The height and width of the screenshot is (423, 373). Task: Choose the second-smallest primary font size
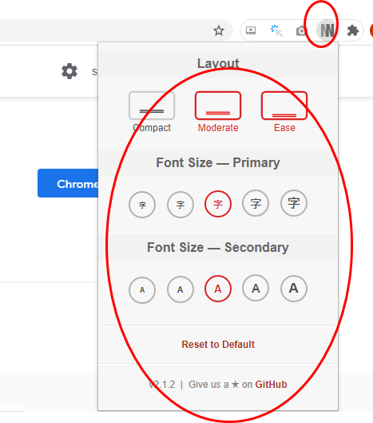point(181,205)
